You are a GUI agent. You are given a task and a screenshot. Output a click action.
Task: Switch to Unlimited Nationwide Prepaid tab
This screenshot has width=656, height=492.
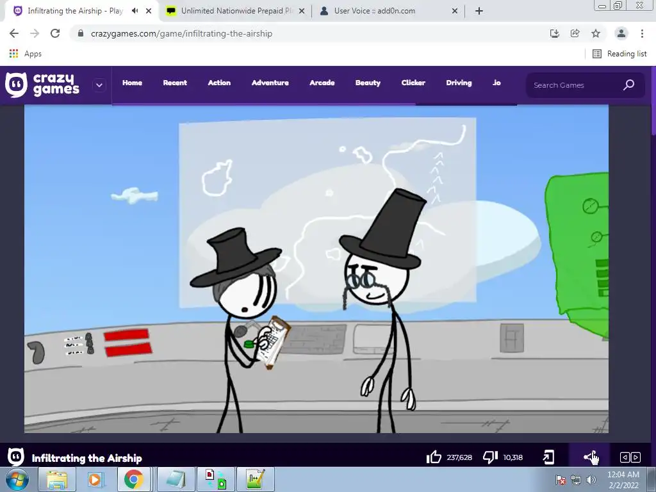236,11
